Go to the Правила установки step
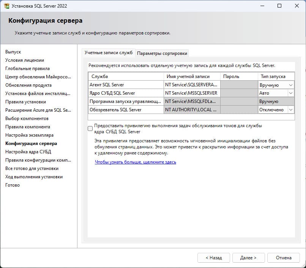Image resolution: width=306 pixels, height=268 pixels. tap(25, 102)
